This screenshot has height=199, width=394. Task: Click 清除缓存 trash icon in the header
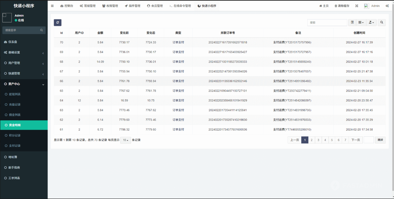(x=336, y=6)
